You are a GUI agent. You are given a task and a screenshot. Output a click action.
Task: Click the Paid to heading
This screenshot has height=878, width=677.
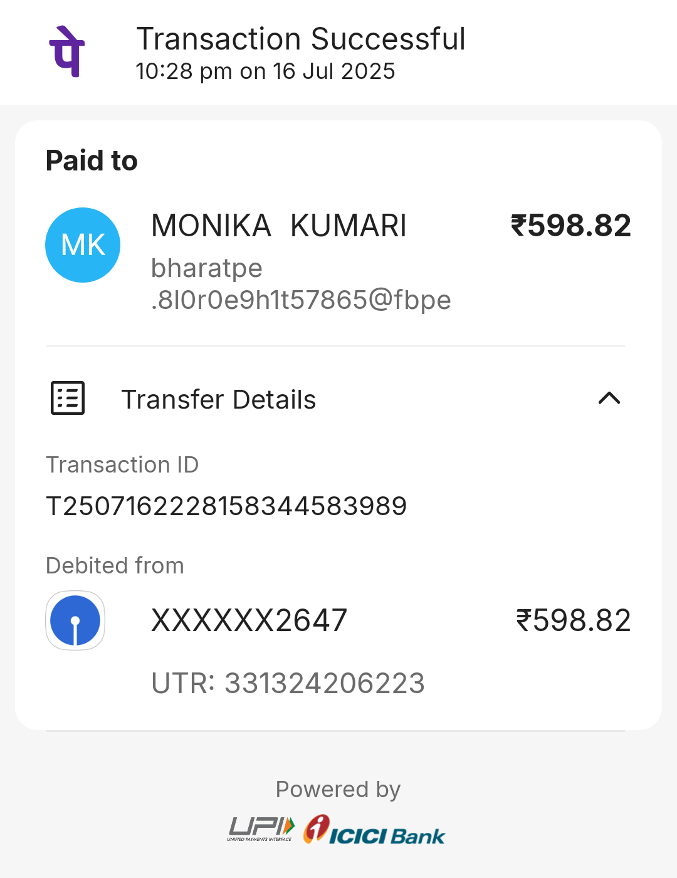tap(92, 160)
